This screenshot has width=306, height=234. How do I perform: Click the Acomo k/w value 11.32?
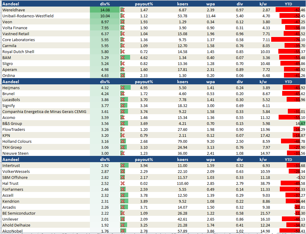pyautogui.click(x=265, y=118)
